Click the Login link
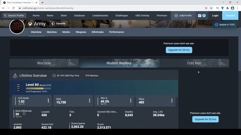Image resolution: width=241 pixels, height=135 pixels. 215,15
